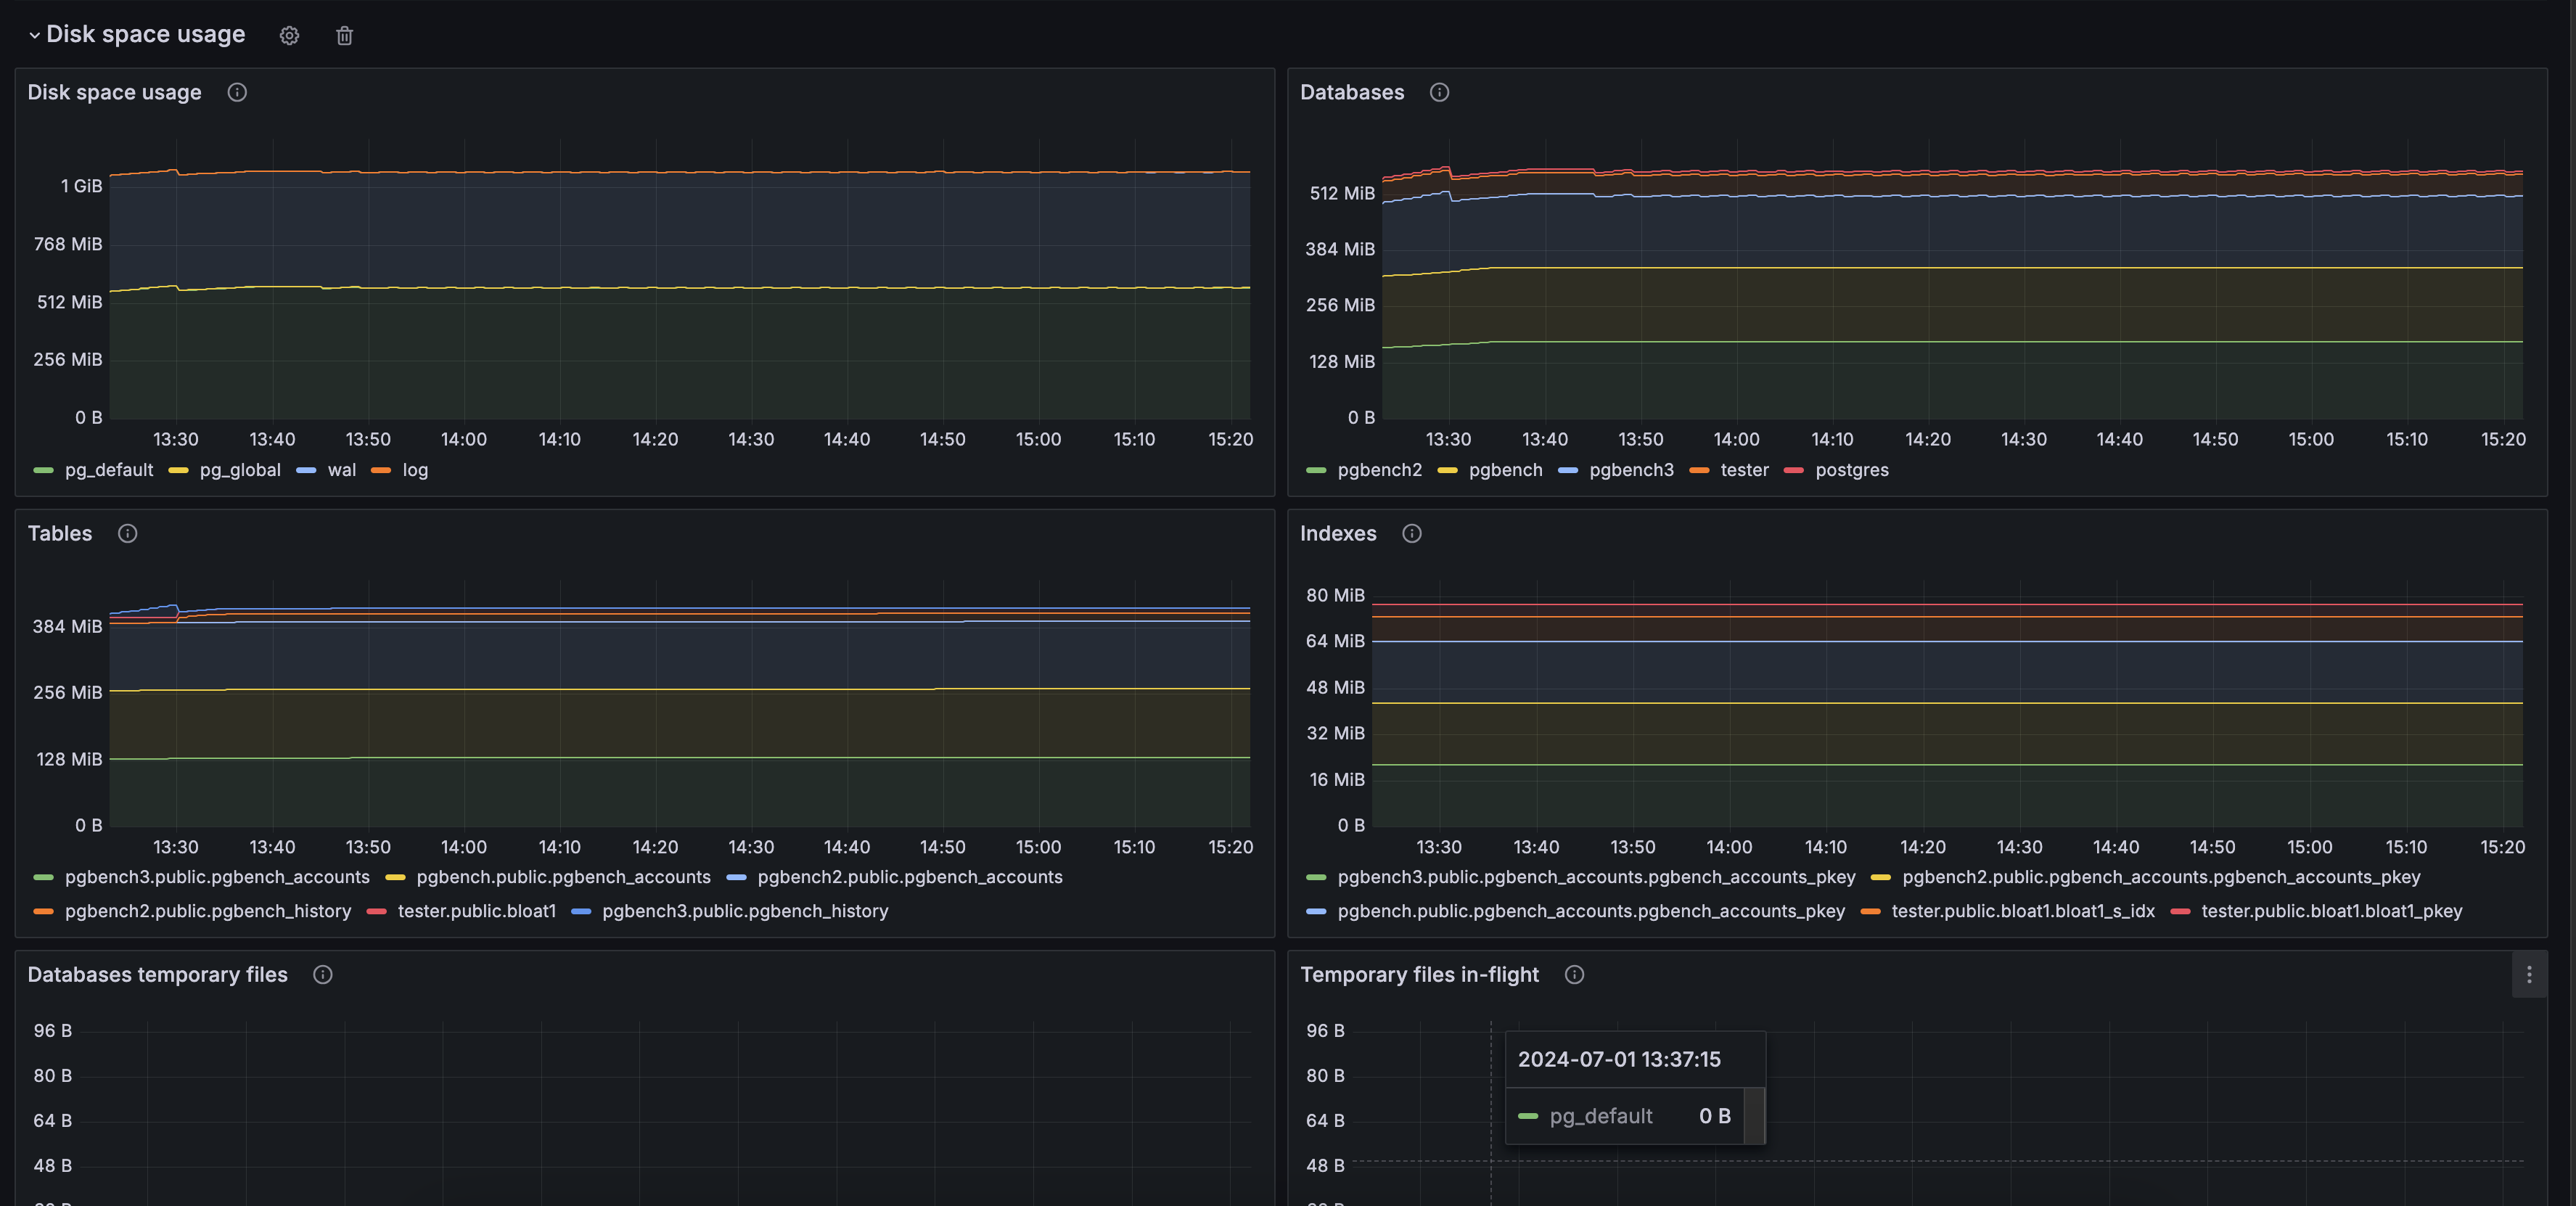Collapse the Disk space usage row chevron
The width and height of the screenshot is (2576, 1206).
click(x=34, y=36)
